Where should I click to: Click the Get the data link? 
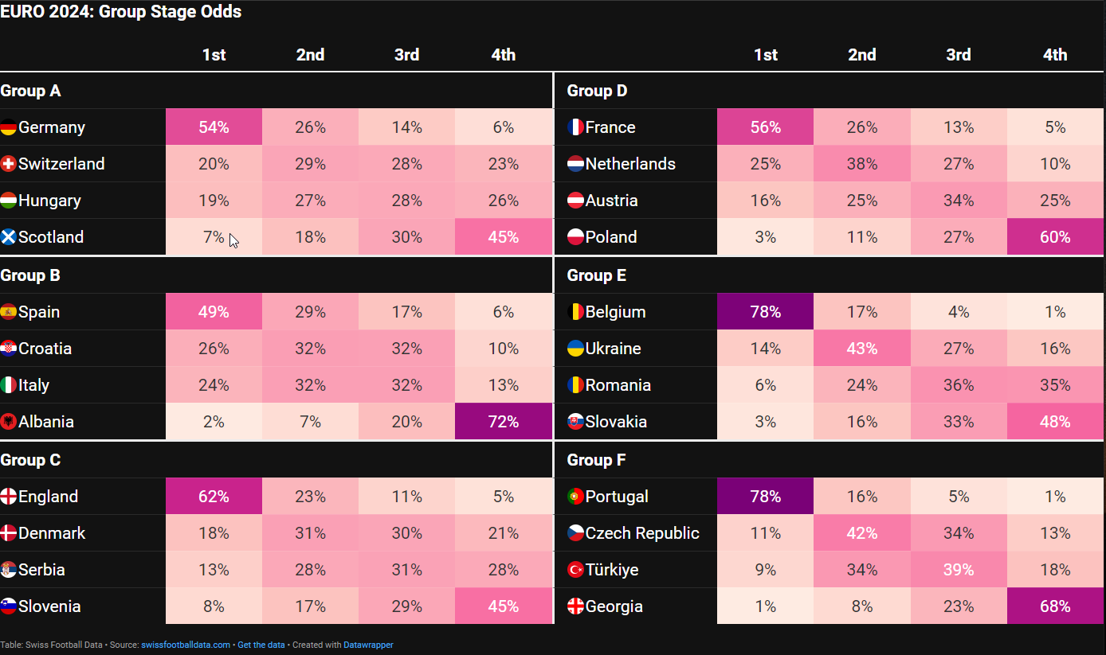pos(261,645)
